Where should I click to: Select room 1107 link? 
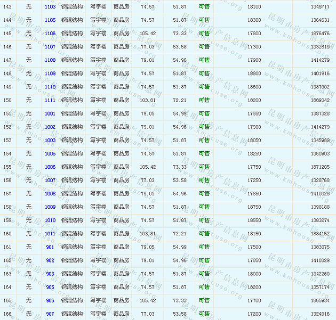pos(50,47)
